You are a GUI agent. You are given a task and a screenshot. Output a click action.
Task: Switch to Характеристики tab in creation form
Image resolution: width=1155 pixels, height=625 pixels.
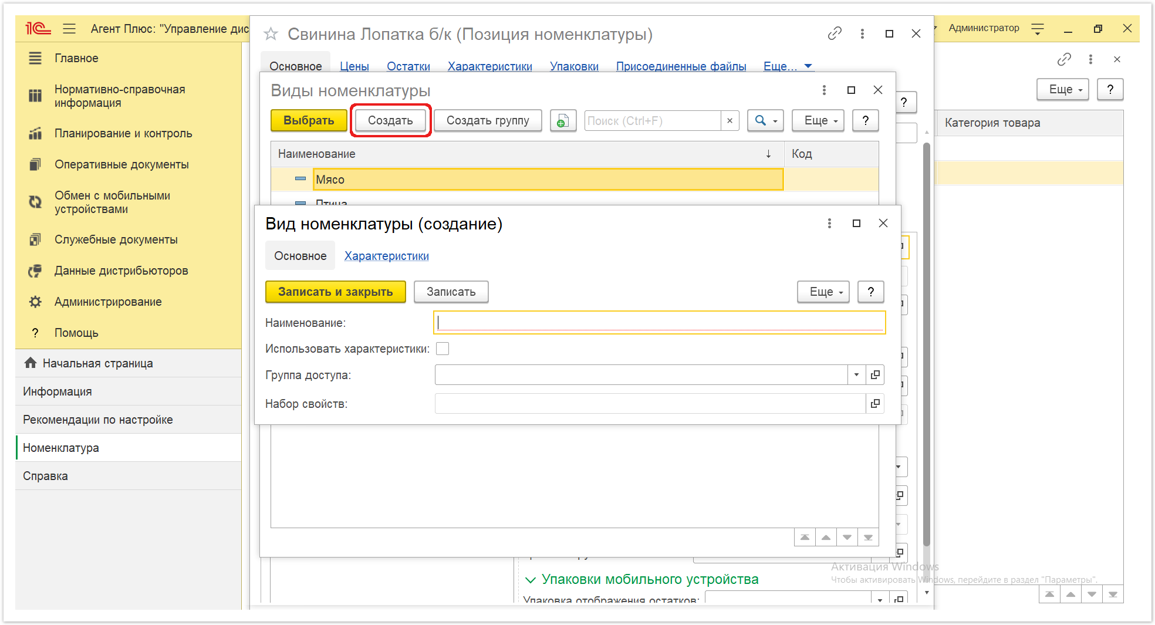(x=386, y=256)
